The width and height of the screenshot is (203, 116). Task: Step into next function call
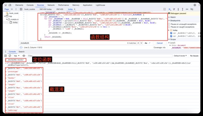tap(178, 9)
